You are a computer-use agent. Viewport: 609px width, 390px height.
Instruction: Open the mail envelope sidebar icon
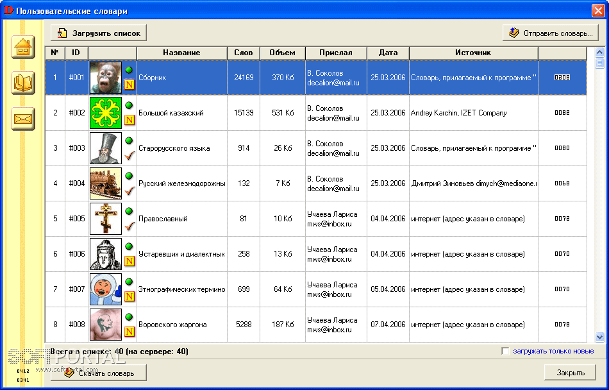pyautogui.click(x=23, y=119)
